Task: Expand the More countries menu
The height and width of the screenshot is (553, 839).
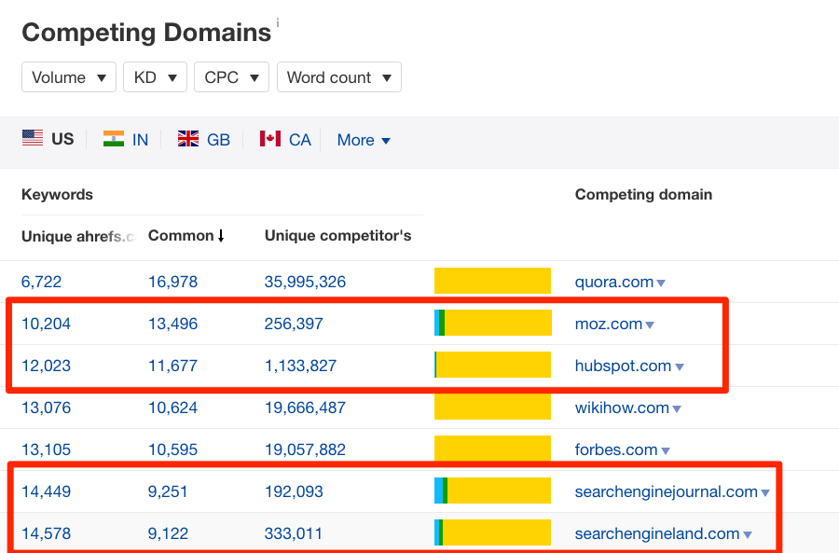Action: [364, 140]
